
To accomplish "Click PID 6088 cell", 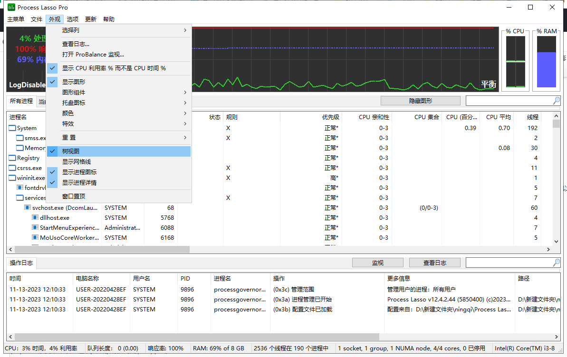I will [x=167, y=228].
